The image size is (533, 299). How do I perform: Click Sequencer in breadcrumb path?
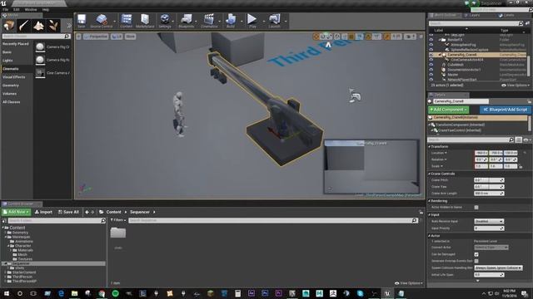point(140,212)
